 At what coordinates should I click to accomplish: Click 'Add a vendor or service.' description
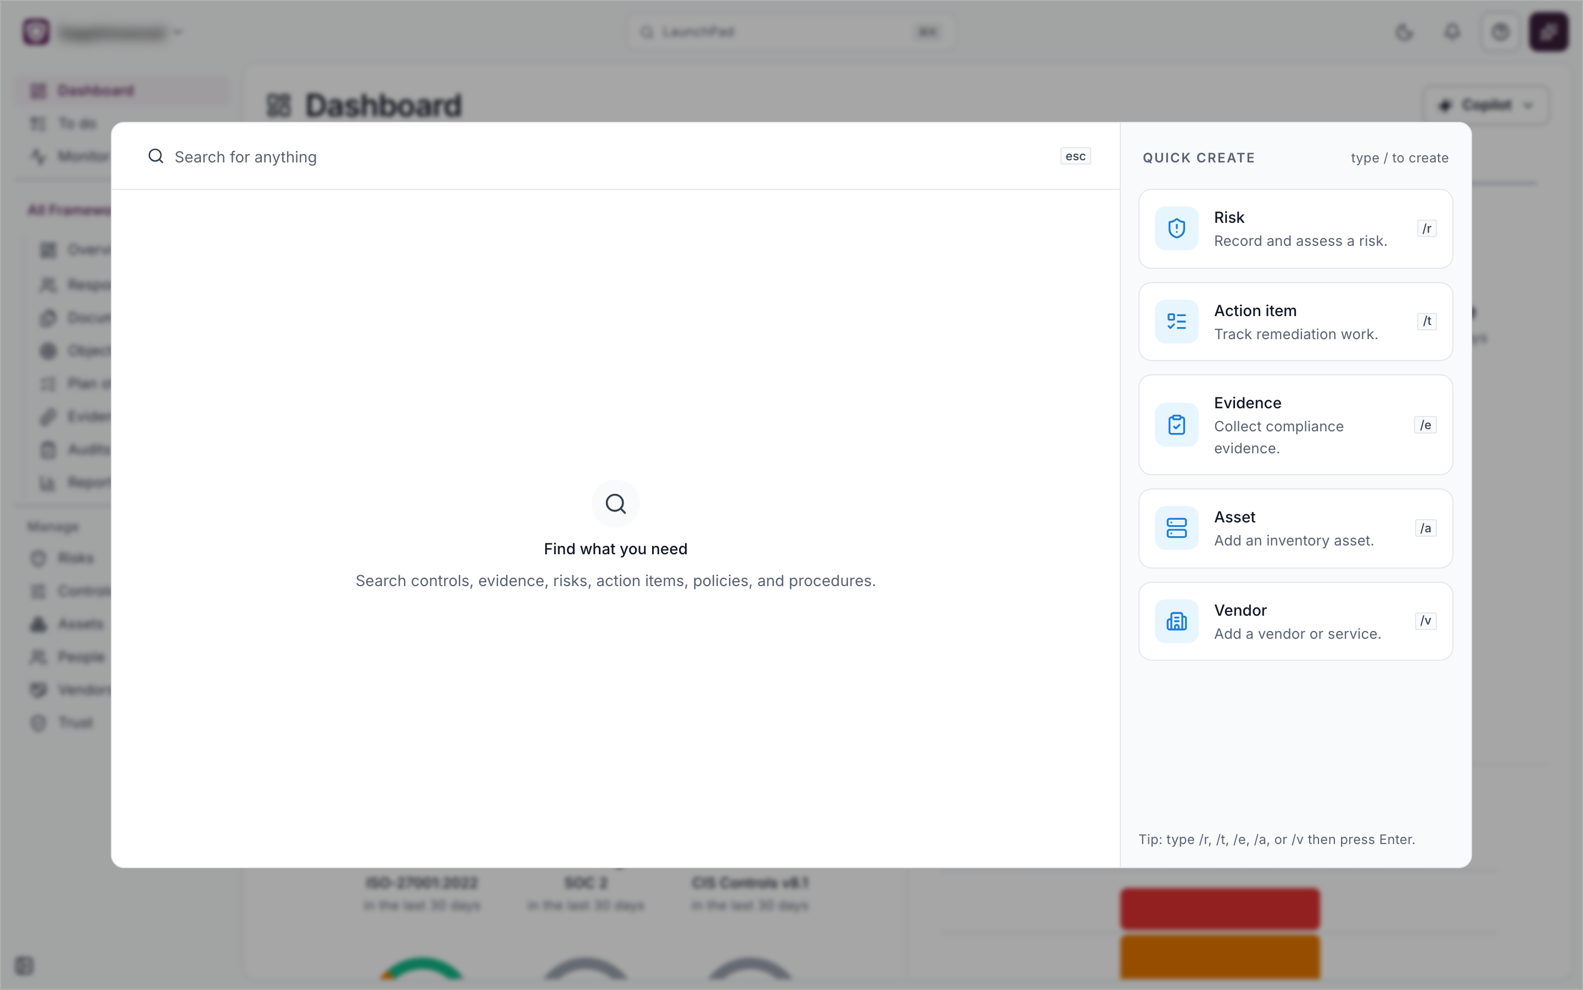tap(1298, 634)
